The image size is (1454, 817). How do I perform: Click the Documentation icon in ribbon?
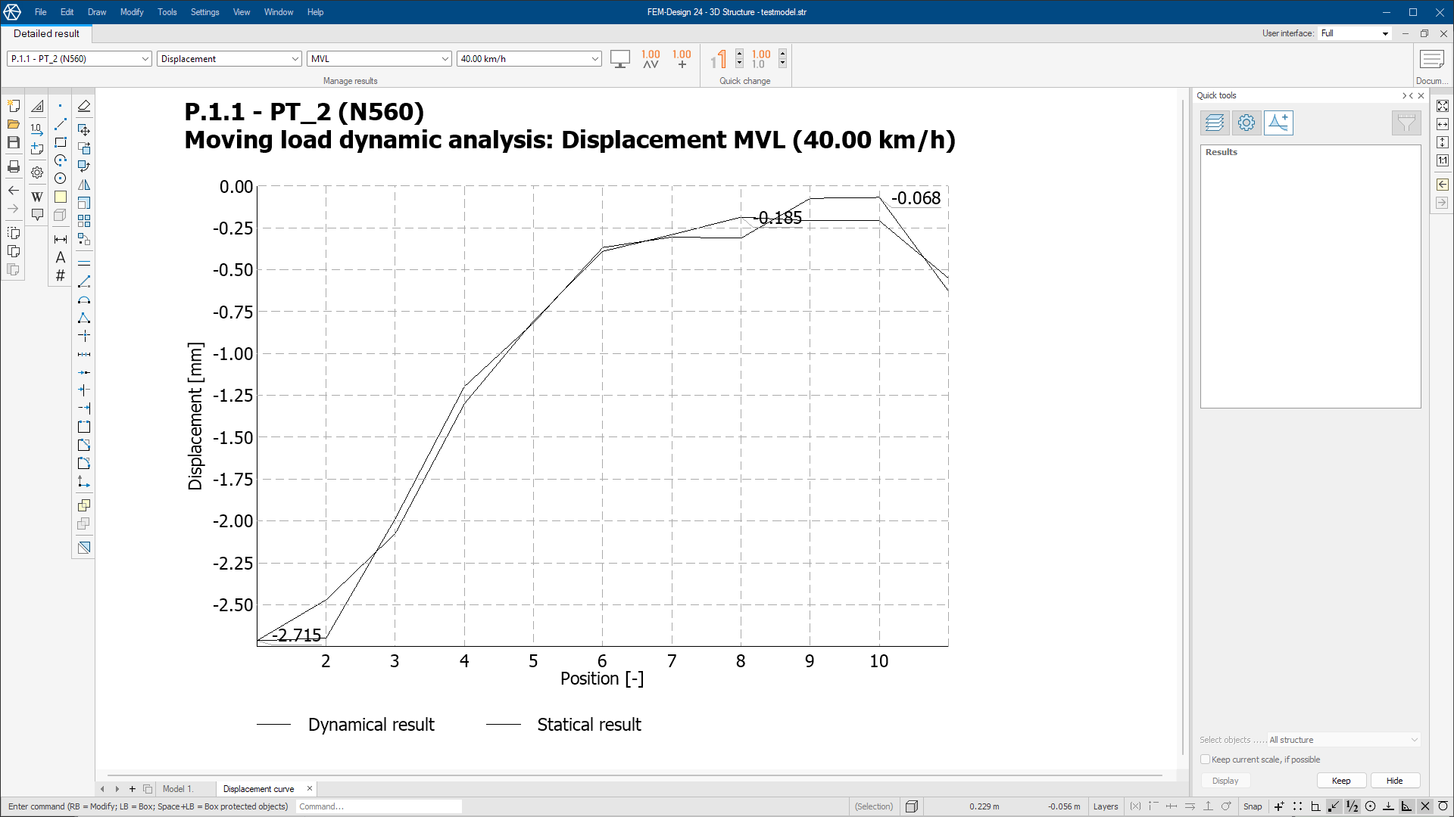coord(1431,60)
